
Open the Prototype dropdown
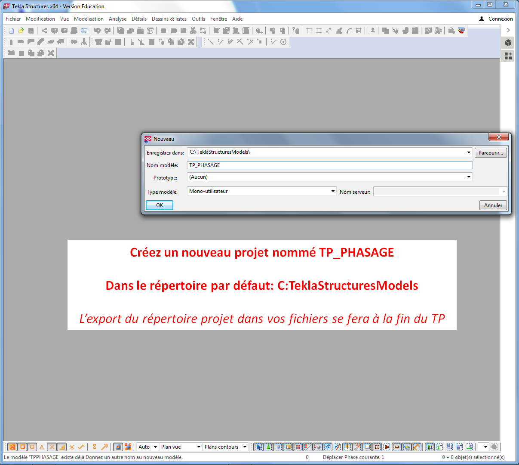point(469,177)
